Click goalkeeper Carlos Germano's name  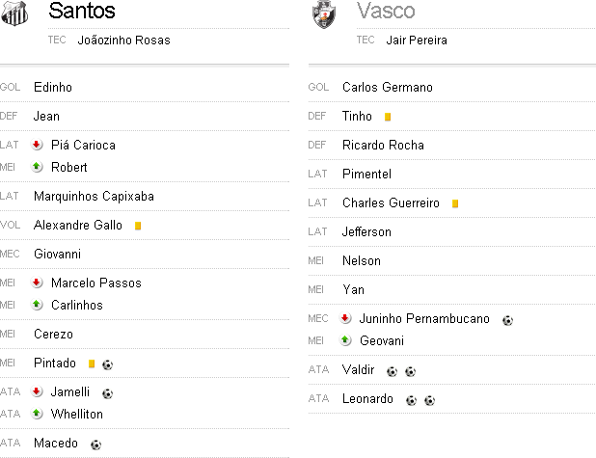point(387,87)
